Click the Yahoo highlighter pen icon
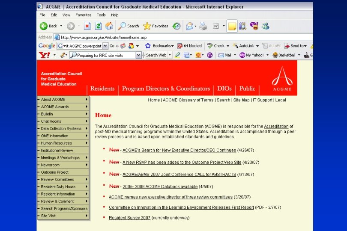Viewport: 347px width, 231px height. click(177, 55)
